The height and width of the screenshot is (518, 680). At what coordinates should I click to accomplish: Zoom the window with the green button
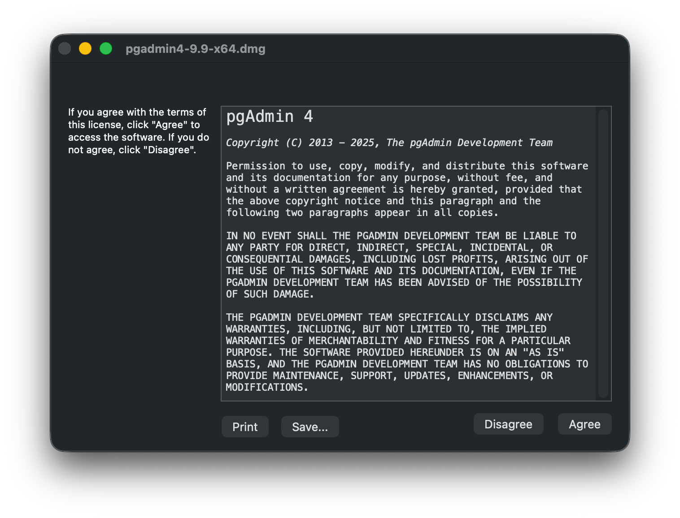click(x=106, y=48)
